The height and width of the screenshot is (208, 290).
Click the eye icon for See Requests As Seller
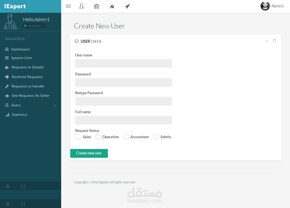[x=7, y=96]
